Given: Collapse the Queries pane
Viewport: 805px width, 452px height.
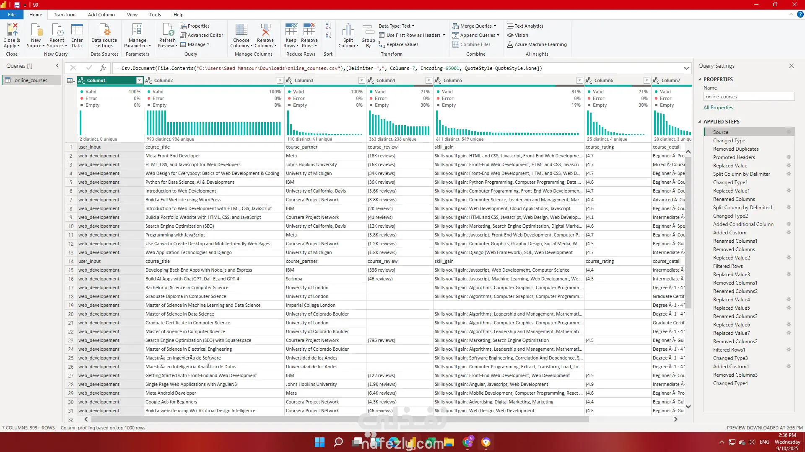Looking at the screenshot, I should click(x=57, y=66).
